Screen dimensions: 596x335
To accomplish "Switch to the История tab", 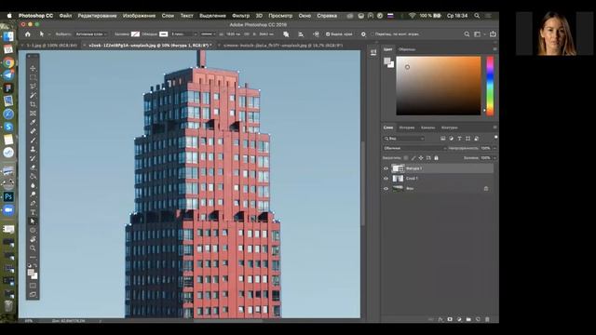I will tap(407, 127).
